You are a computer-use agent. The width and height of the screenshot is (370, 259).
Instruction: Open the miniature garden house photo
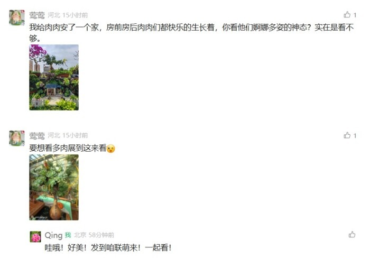tap(54, 77)
